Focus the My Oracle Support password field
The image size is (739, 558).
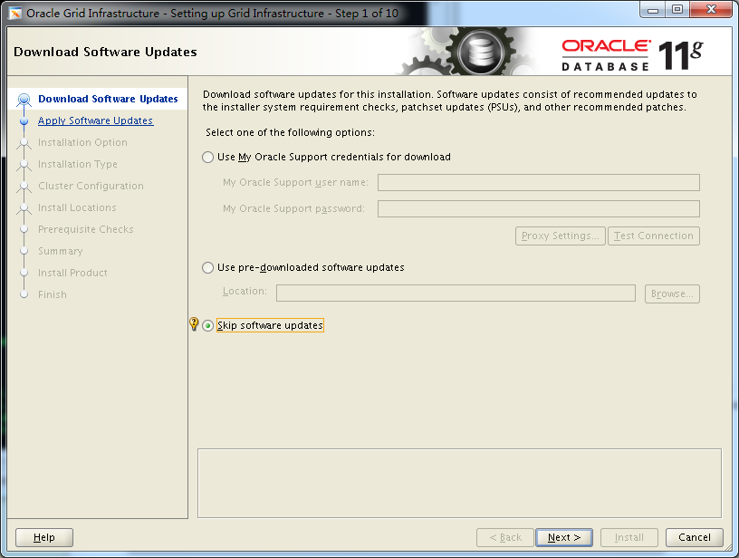(x=539, y=208)
